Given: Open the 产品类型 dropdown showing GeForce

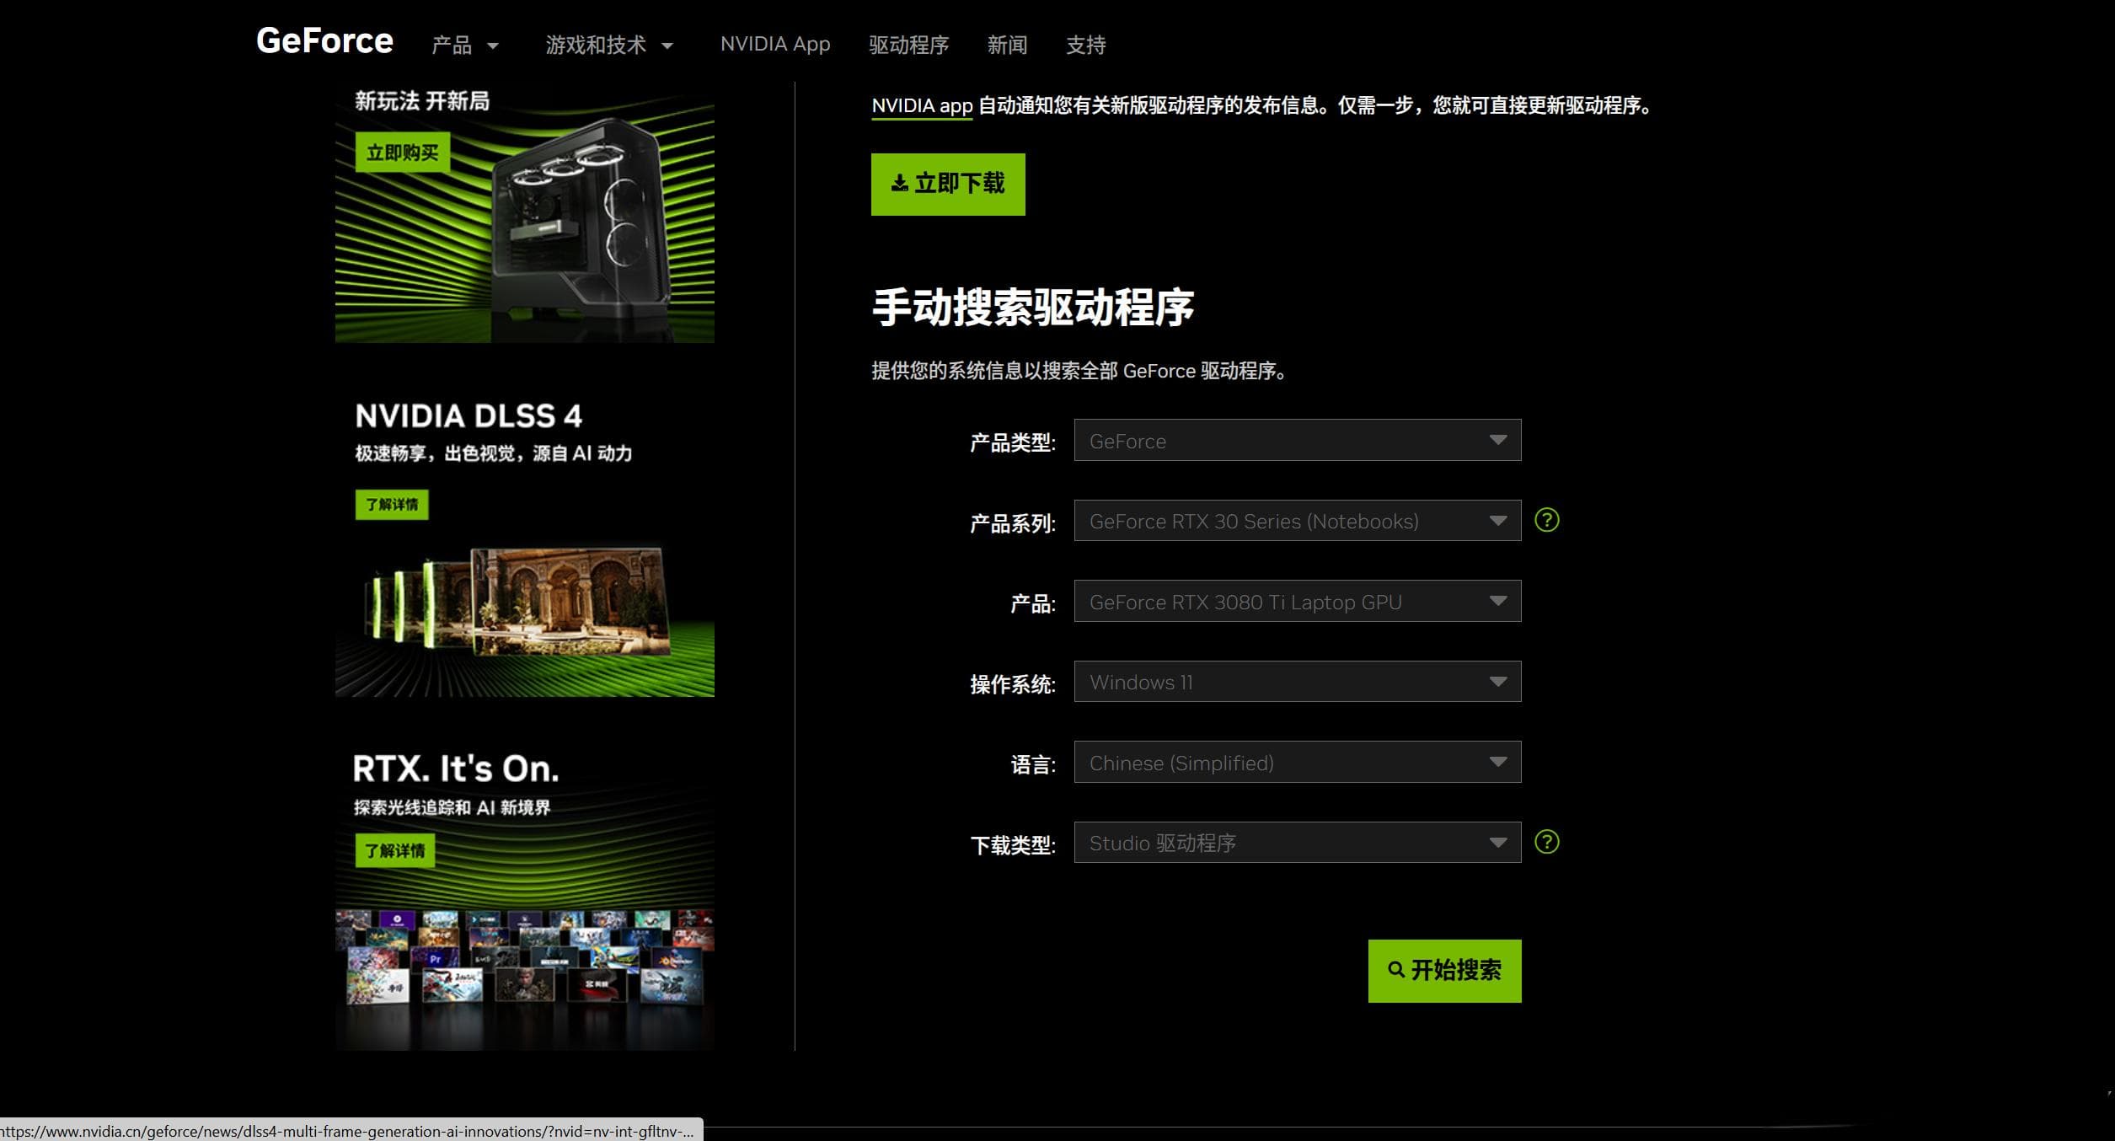Looking at the screenshot, I should (1298, 440).
